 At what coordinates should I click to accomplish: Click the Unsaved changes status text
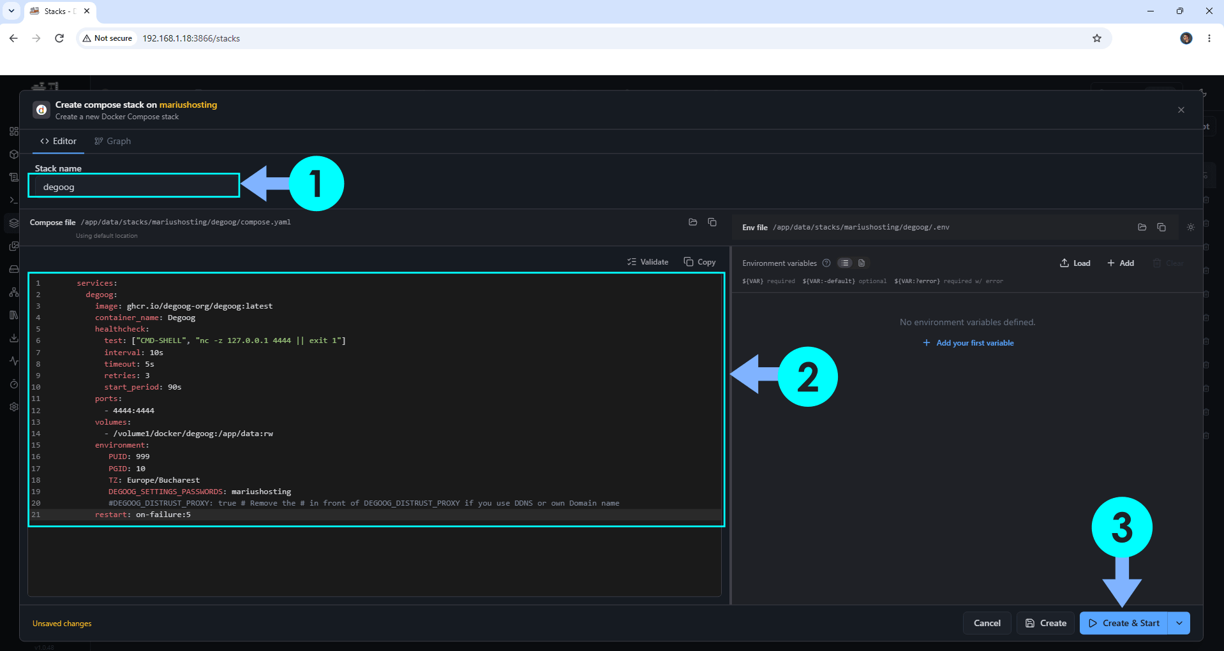pyautogui.click(x=62, y=624)
